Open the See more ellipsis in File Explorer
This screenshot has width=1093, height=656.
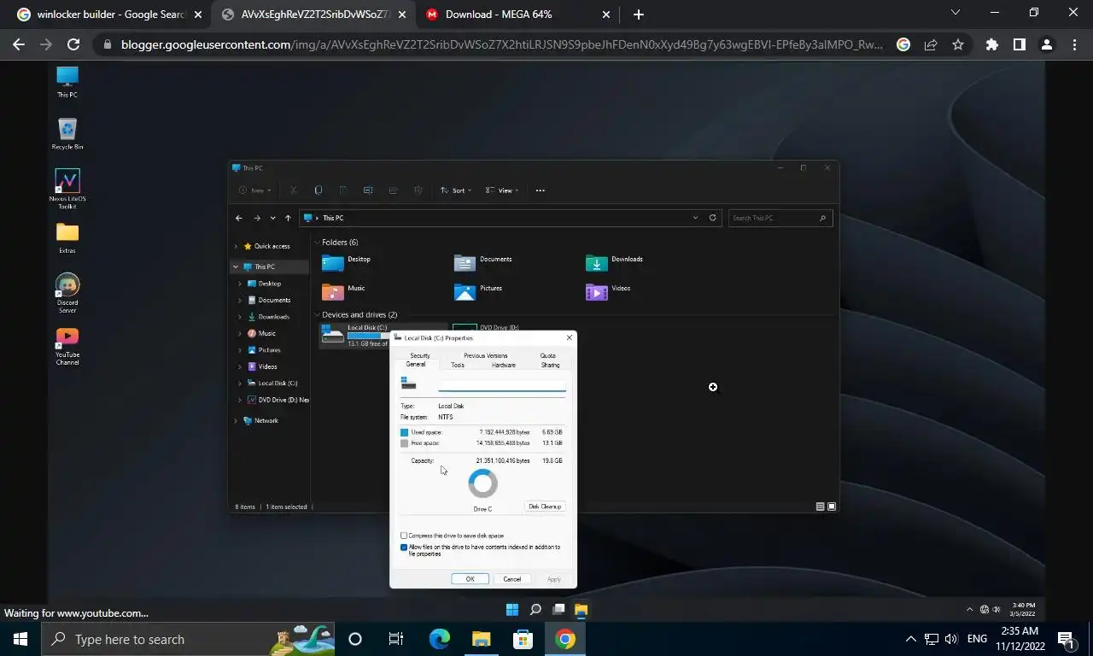[540, 190]
